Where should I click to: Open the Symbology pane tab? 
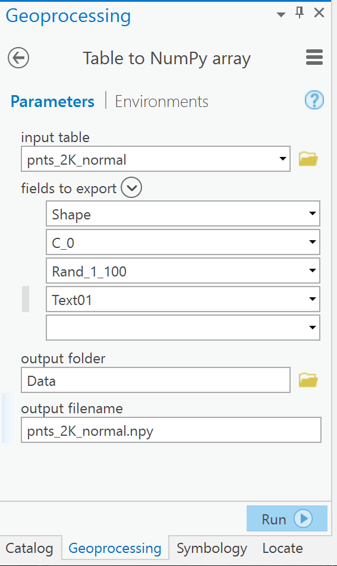tap(212, 548)
